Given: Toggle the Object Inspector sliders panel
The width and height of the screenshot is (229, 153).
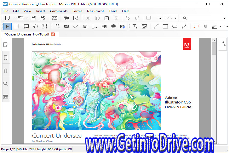Looking at the screenshot, I should (x=223, y=44).
